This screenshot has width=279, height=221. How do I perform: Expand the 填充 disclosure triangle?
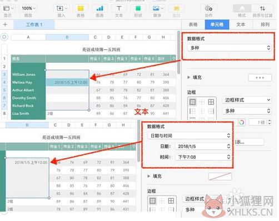pos(188,77)
